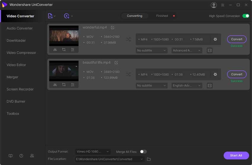Click preview frame icon for beautiful life.mp4

tap(210, 86)
